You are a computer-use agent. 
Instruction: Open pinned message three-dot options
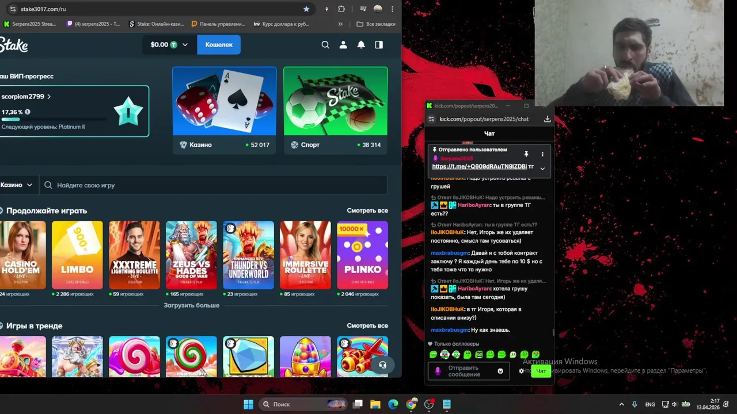(x=542, y=154)
